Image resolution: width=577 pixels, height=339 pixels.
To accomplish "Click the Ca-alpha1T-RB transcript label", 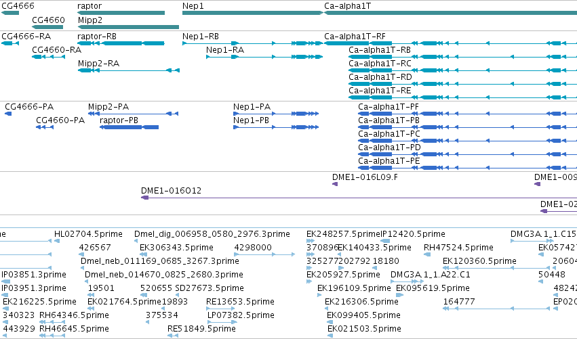I will tap(380, 50).
